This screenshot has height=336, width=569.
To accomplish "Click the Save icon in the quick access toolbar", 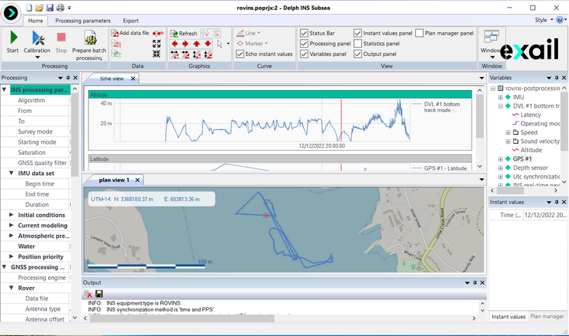I will tap(50, 7).
